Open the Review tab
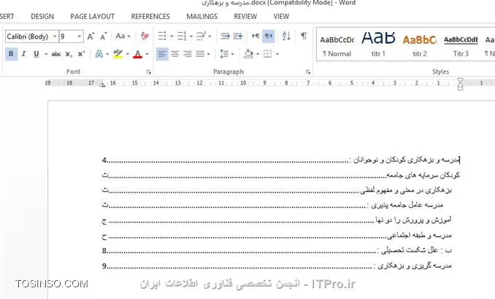This screenshot has height=299, width=495. tap(245, 16)
